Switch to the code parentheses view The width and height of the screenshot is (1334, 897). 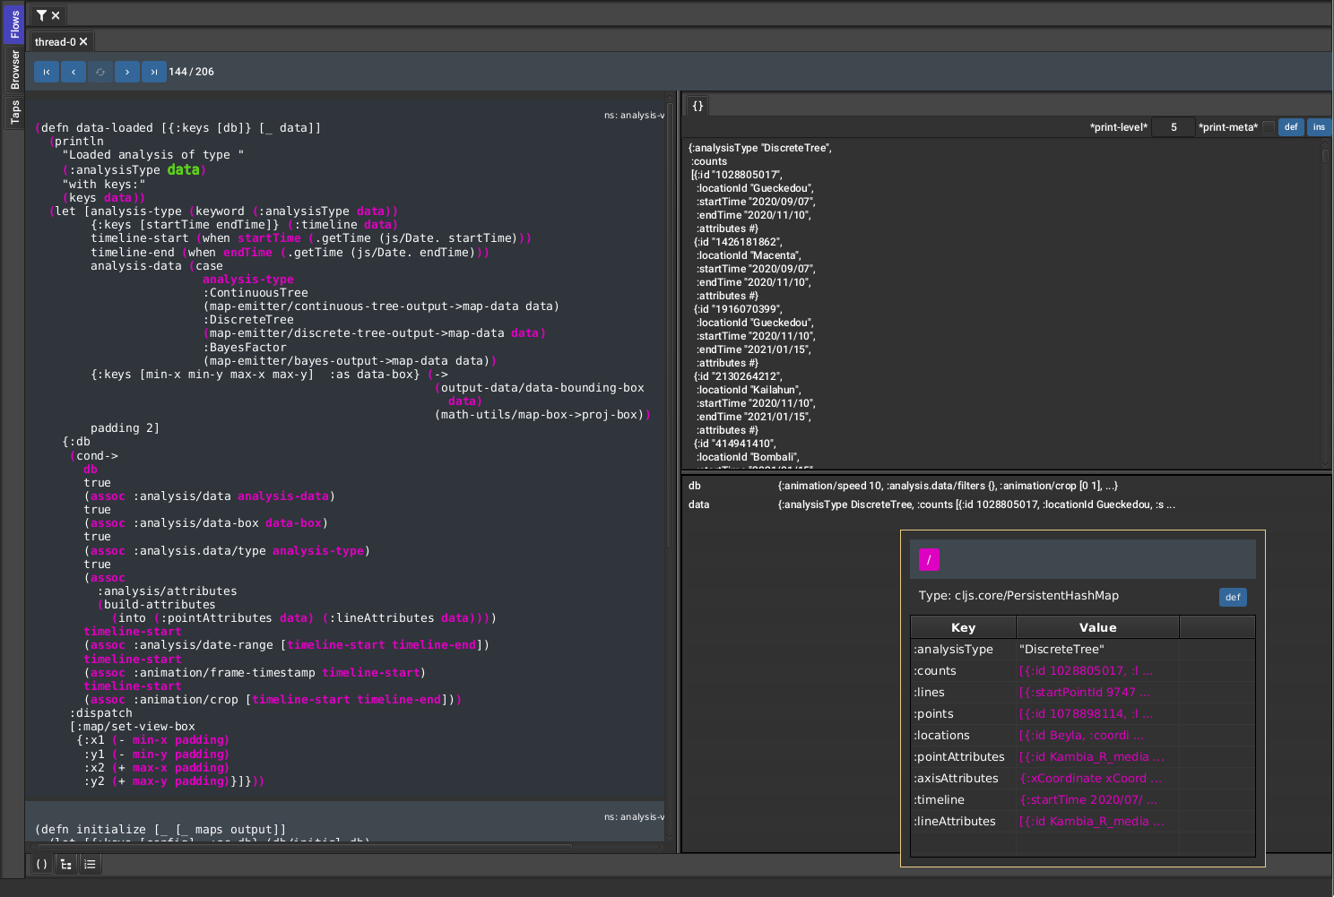41,864
